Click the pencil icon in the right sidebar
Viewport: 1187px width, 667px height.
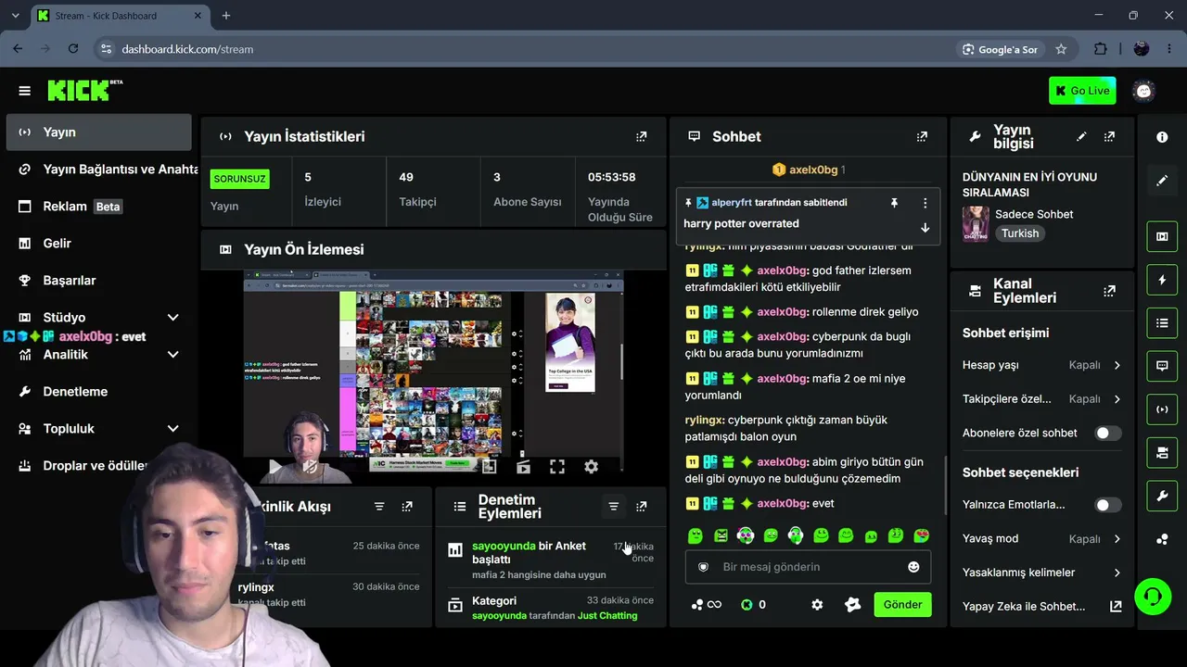point(1162,181)
